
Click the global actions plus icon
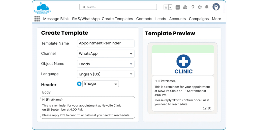(x=178, y=7)
